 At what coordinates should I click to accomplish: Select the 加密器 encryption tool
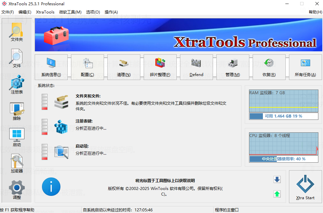pyautogui.click(x=16, y=162)
